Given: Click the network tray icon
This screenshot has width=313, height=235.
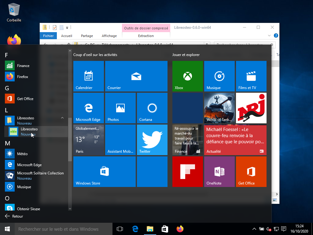Looking at the screenshot, I should (276, 229).
